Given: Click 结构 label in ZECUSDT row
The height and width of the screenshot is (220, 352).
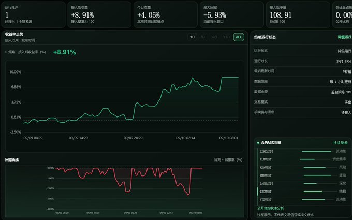Looking at the screenshot, I should coord(343,191).
